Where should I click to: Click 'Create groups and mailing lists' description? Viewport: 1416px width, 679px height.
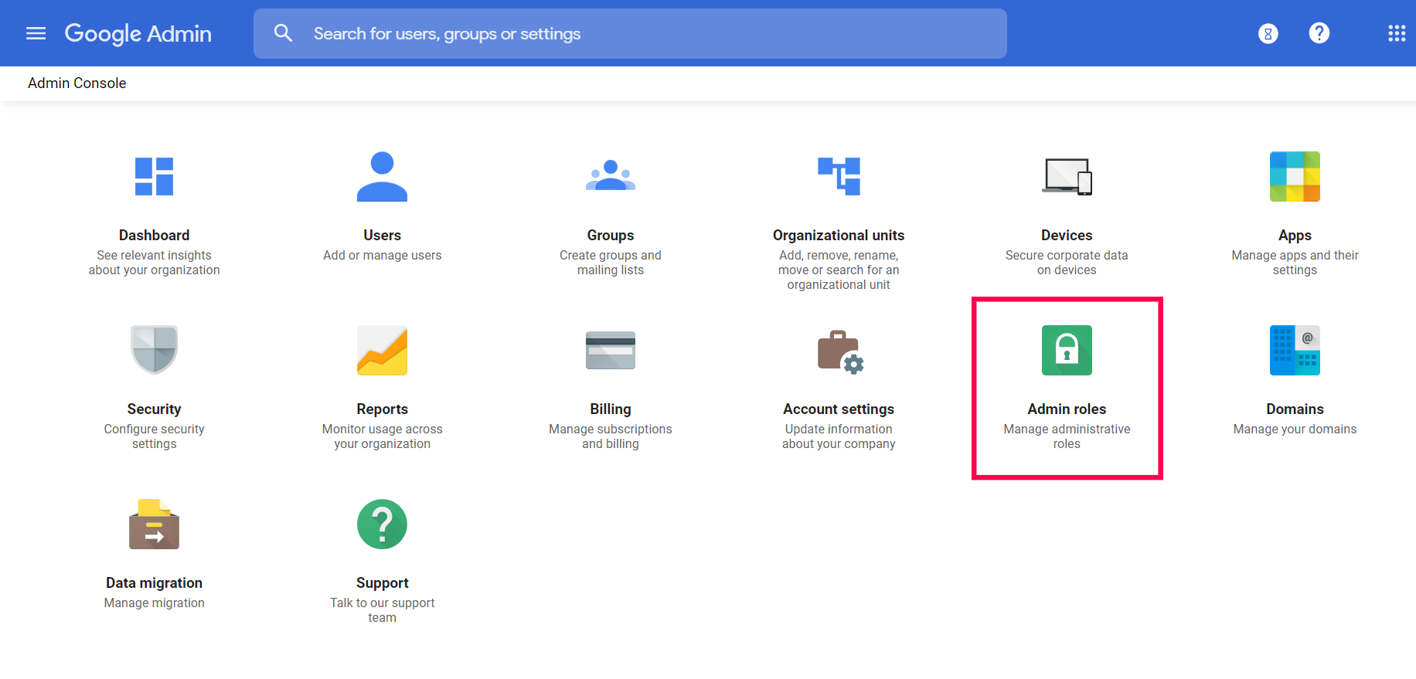[x=611, y=263]
